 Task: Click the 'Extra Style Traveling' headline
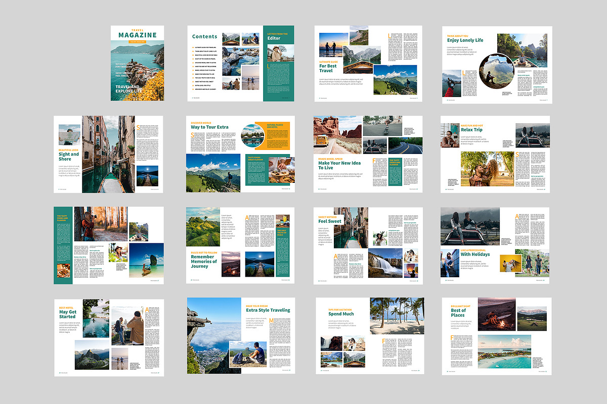(x=268, y=310)
